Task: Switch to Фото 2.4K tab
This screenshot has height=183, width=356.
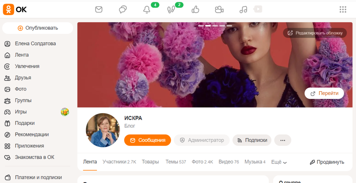Action: [x=202, y=162]
